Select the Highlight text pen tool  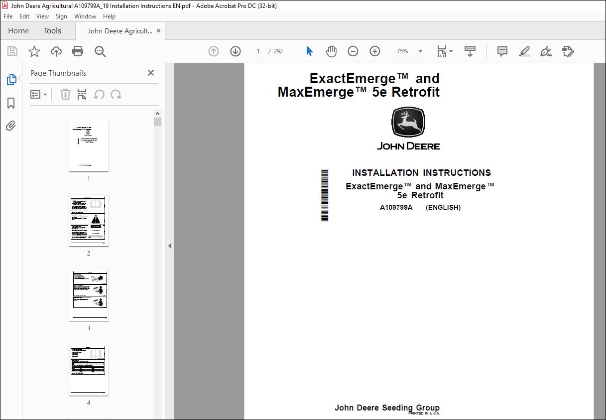(524, 51)
